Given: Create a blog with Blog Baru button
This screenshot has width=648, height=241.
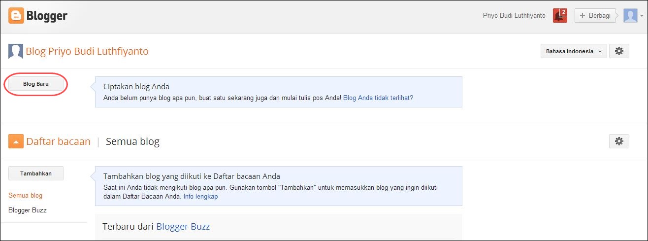Looking at the screenshot, I should pyautogui.click(x=36, y=84).
